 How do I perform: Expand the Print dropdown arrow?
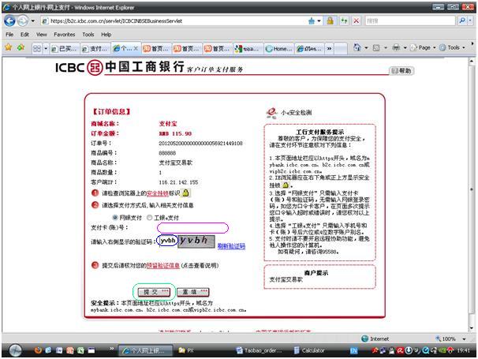tap(405, 47)
